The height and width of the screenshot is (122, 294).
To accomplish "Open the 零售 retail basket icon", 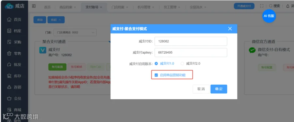I will point(9,53).
